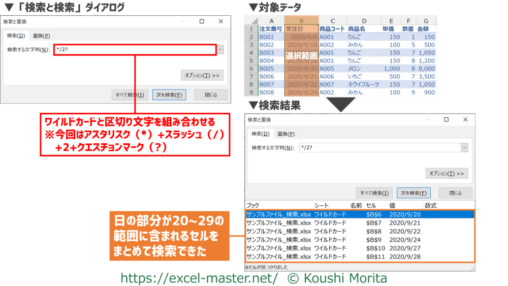
Task: Expand オプション(T) >> in upper-left dialog
Action: point(202,75)
